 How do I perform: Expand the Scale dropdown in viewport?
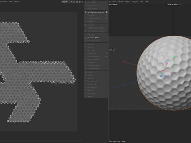(x=114, y=50)
